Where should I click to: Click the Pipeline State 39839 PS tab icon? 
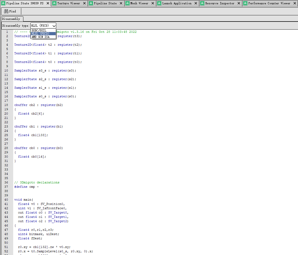[x=3, y=3]
